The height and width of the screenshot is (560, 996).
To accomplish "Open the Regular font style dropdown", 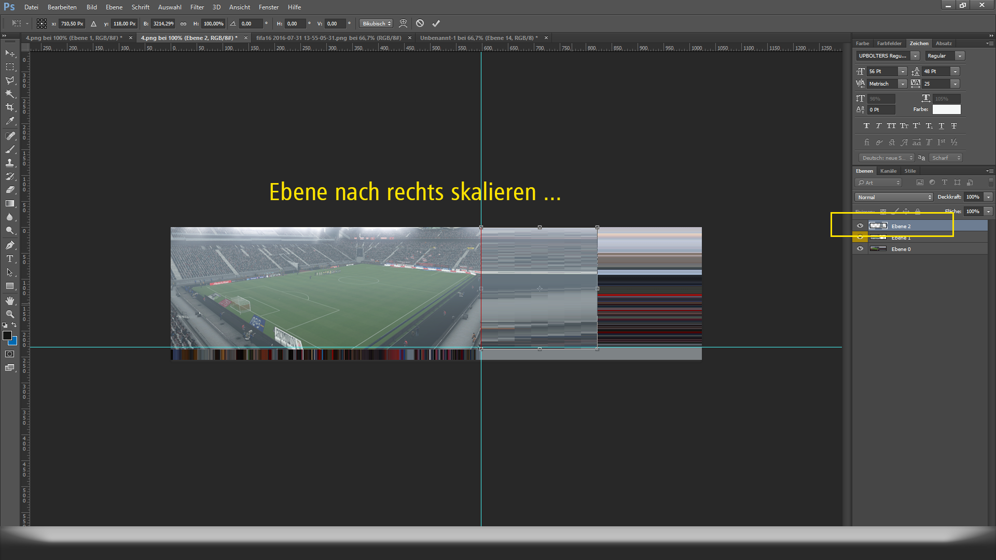I will click(x=960, y=55).
